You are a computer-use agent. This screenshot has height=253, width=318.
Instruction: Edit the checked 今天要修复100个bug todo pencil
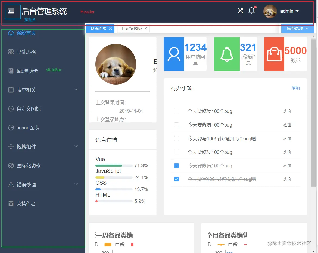coord(285,166)
